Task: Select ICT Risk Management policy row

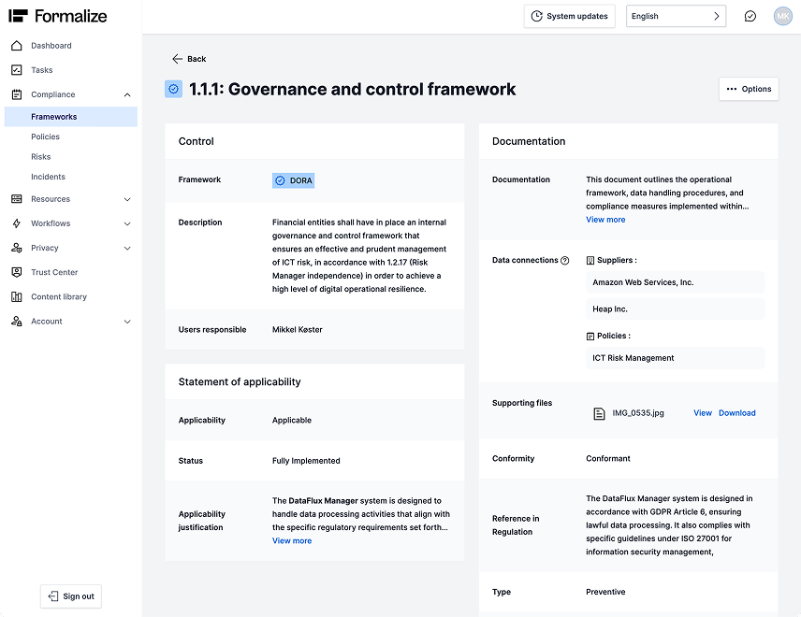Action: [675, 358]
